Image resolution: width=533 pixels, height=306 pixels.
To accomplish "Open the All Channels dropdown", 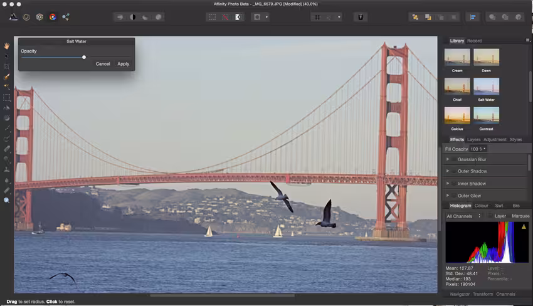I will point(464,216).
